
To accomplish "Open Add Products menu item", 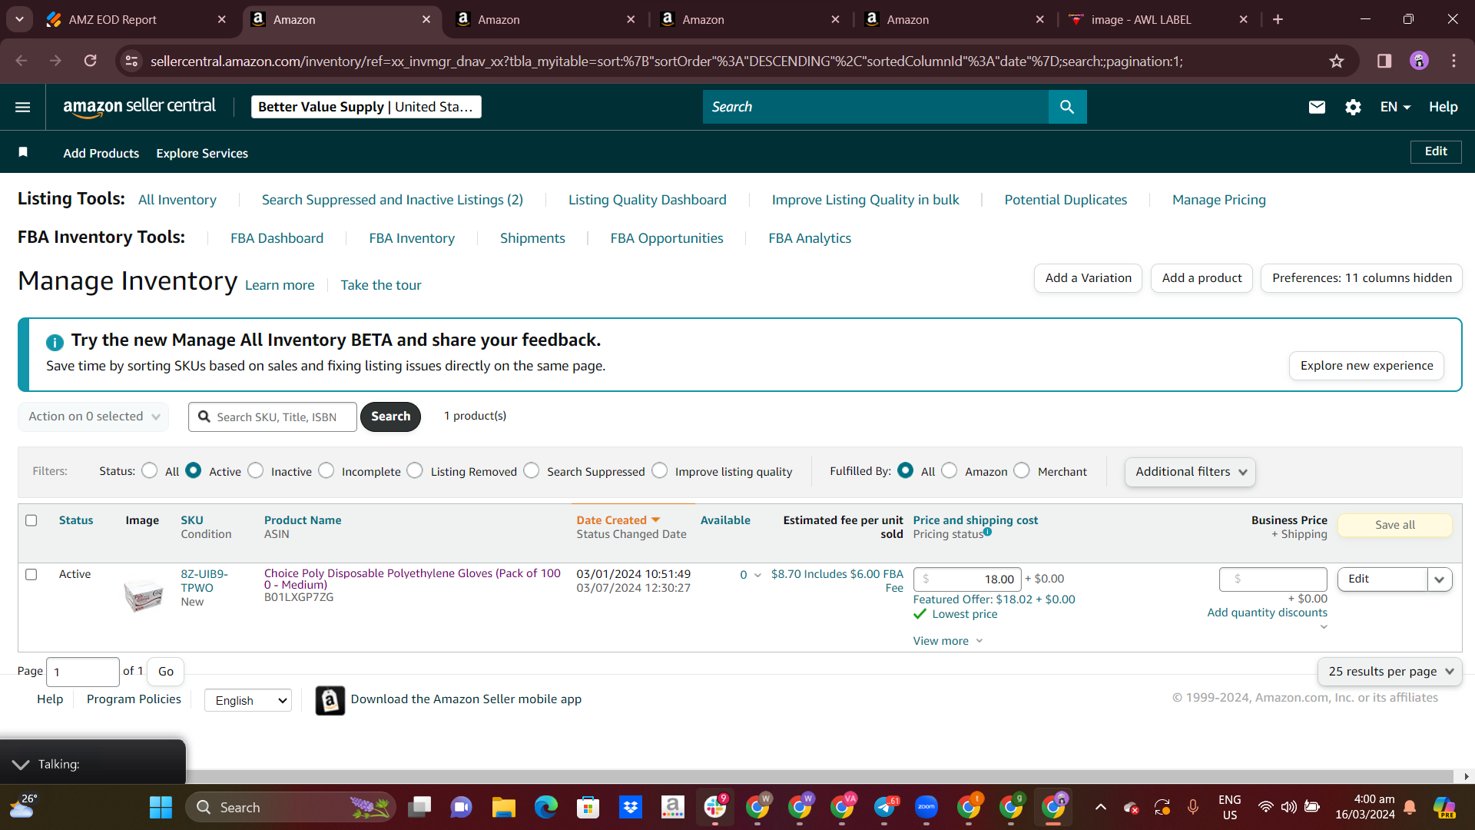I will click(101, 153).
